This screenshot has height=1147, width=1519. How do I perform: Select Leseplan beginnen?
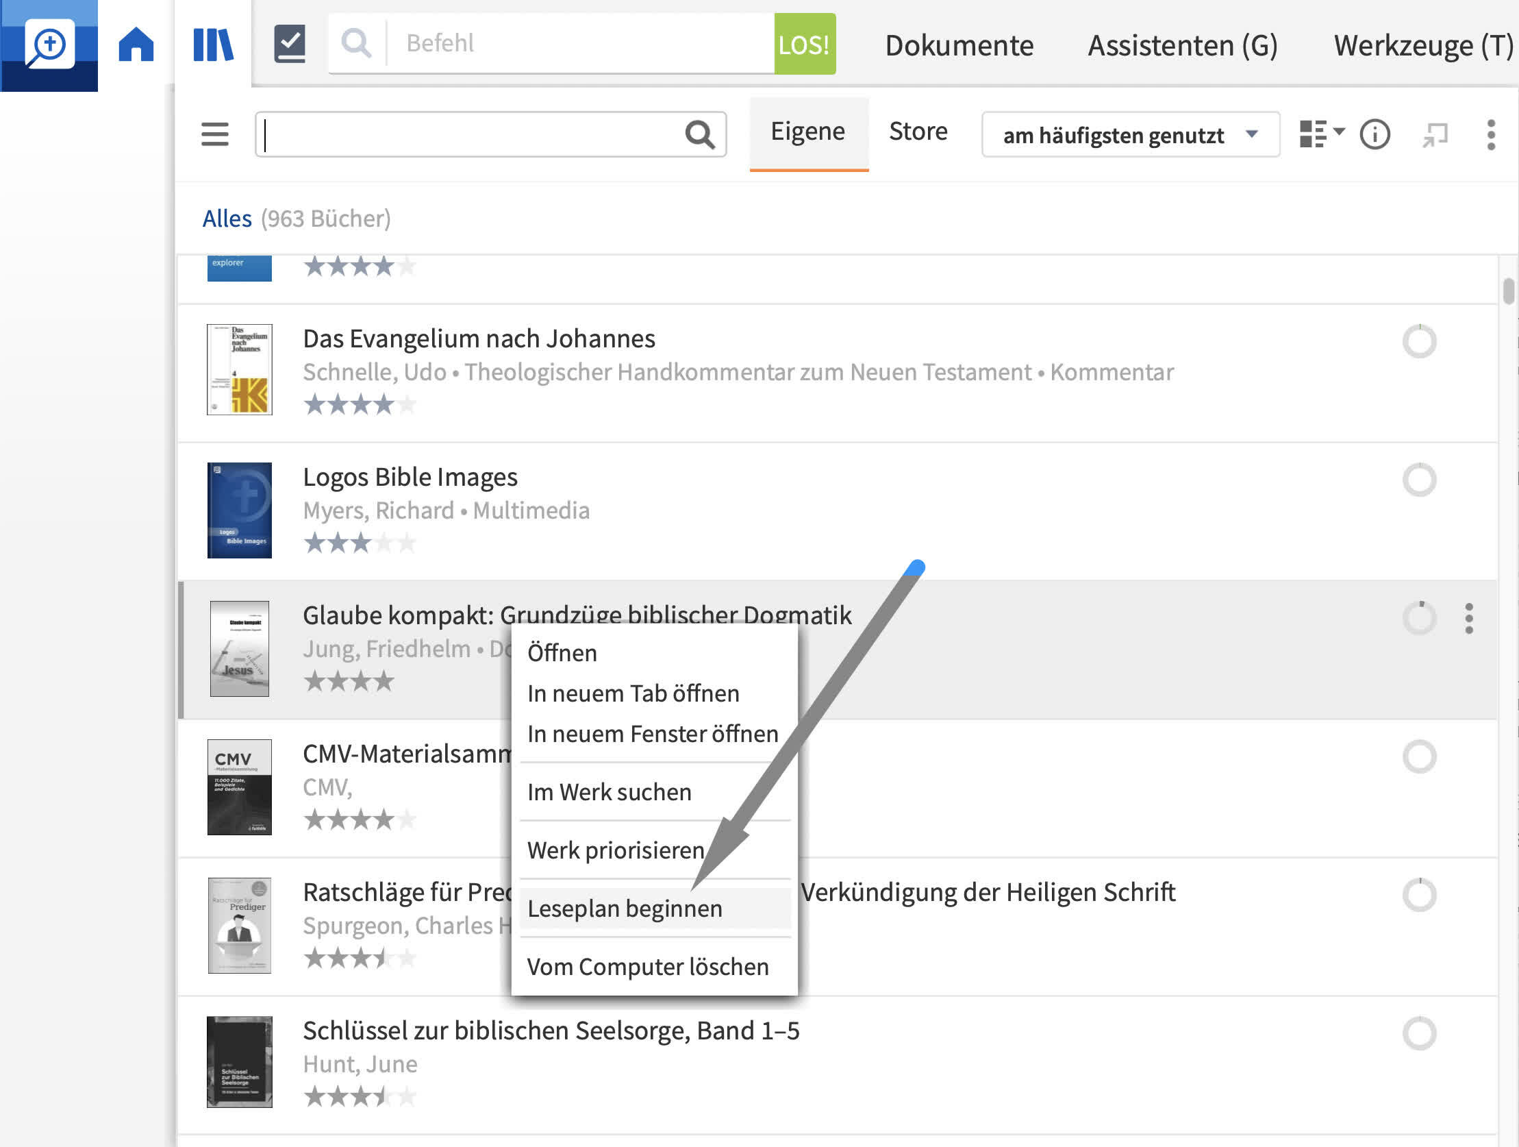[x=655, y=909]
